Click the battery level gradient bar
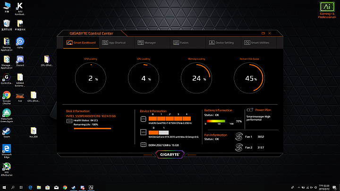340x191 pixels. tap(216, 121)
